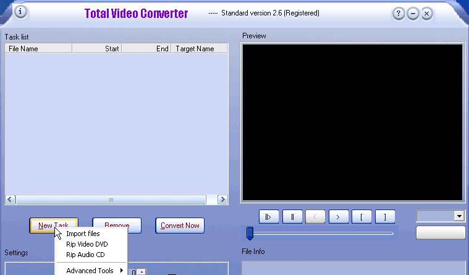Screen dimensions: 469x275
Task: Pause the preview playback
Action: tap(292, 217)
